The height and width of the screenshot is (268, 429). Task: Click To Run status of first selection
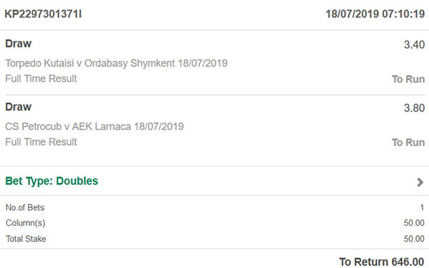[x=408, y=79]
